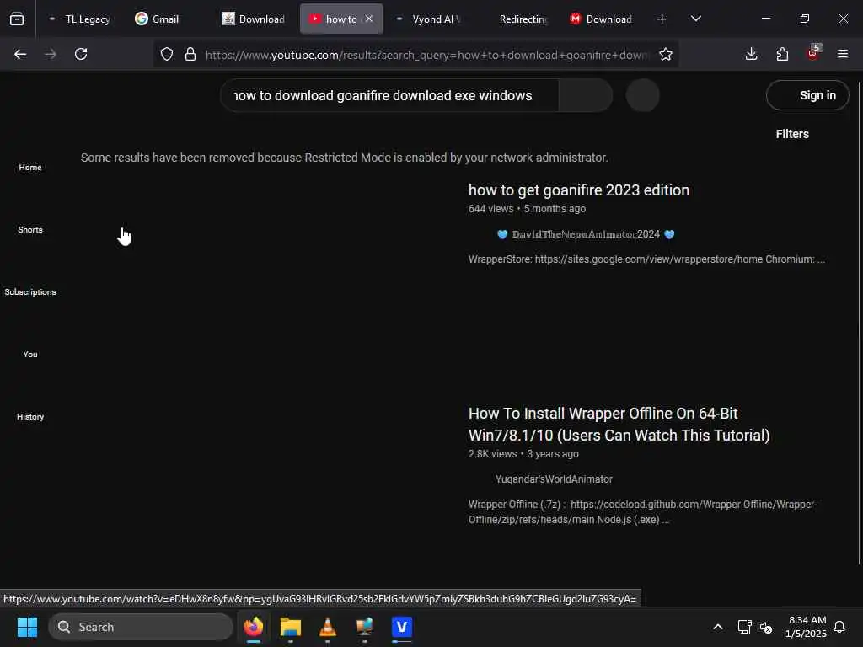Show hidden system tray icons
This screenshot has height=647, width=863.
point(718,627)
